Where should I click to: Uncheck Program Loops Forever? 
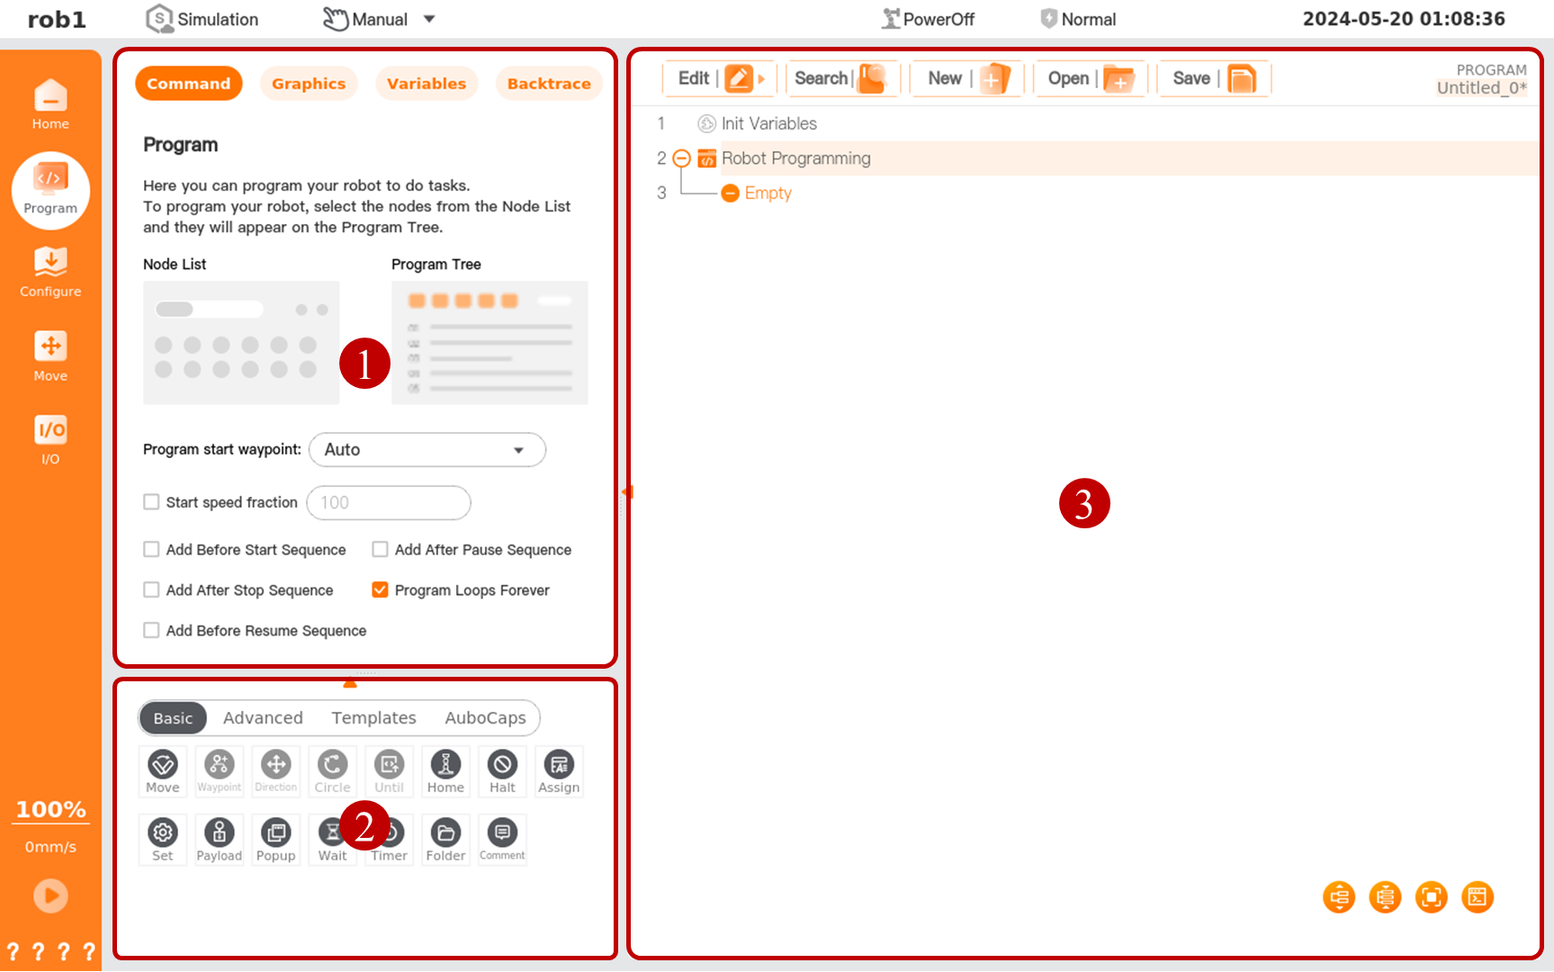[x=381, y=590]
